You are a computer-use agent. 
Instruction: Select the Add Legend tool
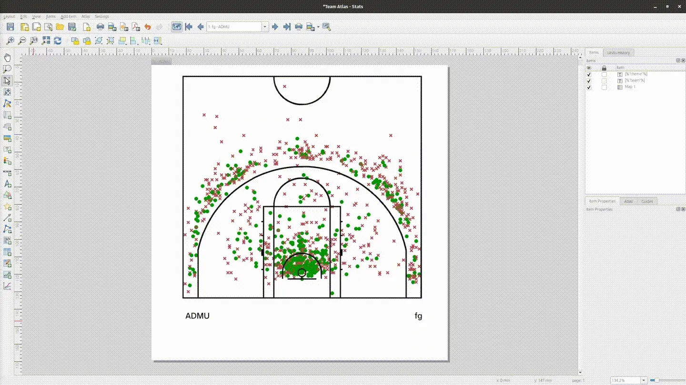point(7,161)
